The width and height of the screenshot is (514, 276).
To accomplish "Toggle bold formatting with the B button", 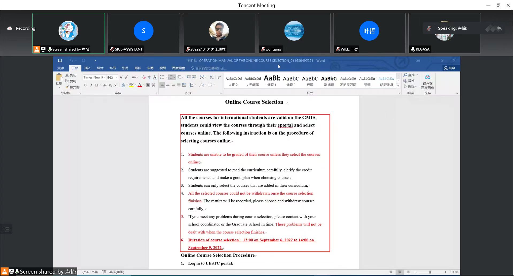I will (85, 85).
